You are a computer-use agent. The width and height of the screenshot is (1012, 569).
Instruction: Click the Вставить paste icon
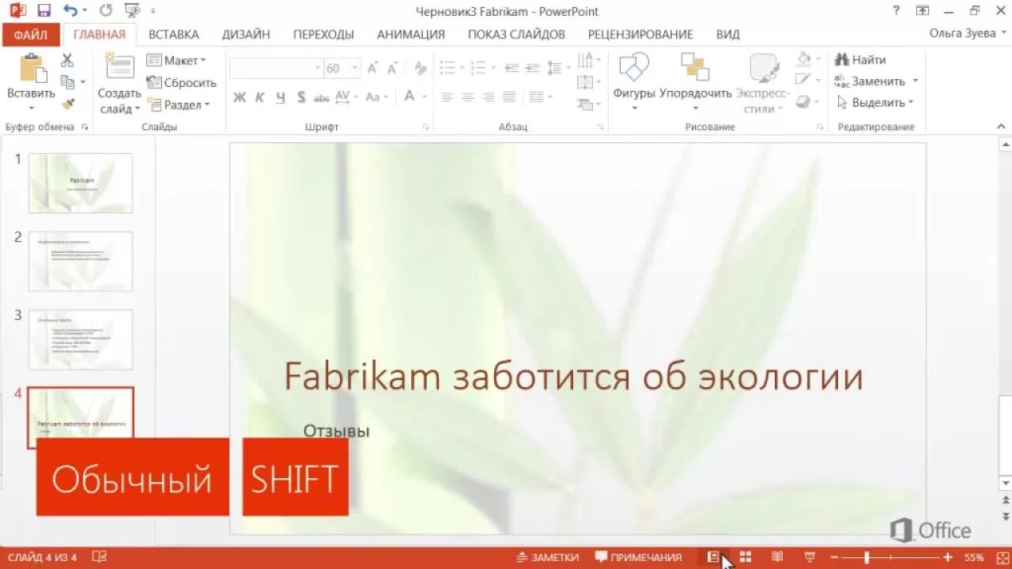[32, 69]
